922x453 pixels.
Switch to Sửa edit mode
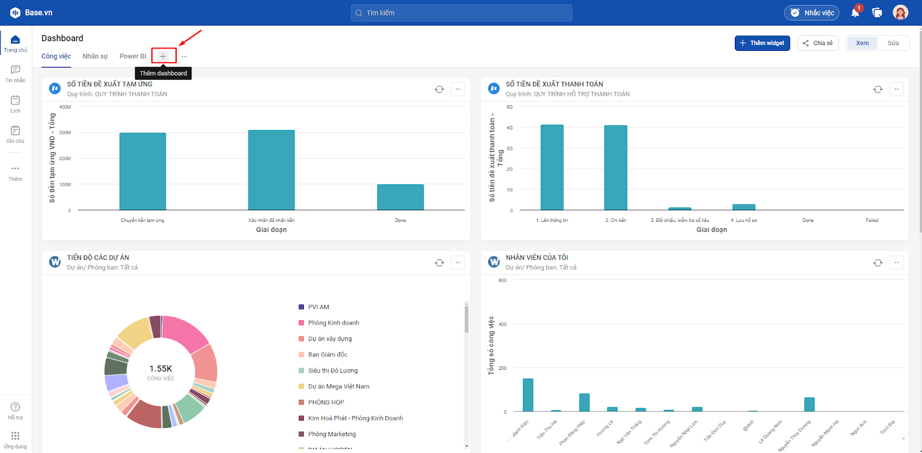(x=893, y=43)
